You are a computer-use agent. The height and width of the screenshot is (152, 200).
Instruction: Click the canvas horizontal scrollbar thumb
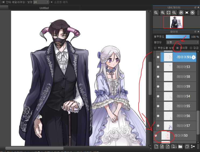pos(34,148)
